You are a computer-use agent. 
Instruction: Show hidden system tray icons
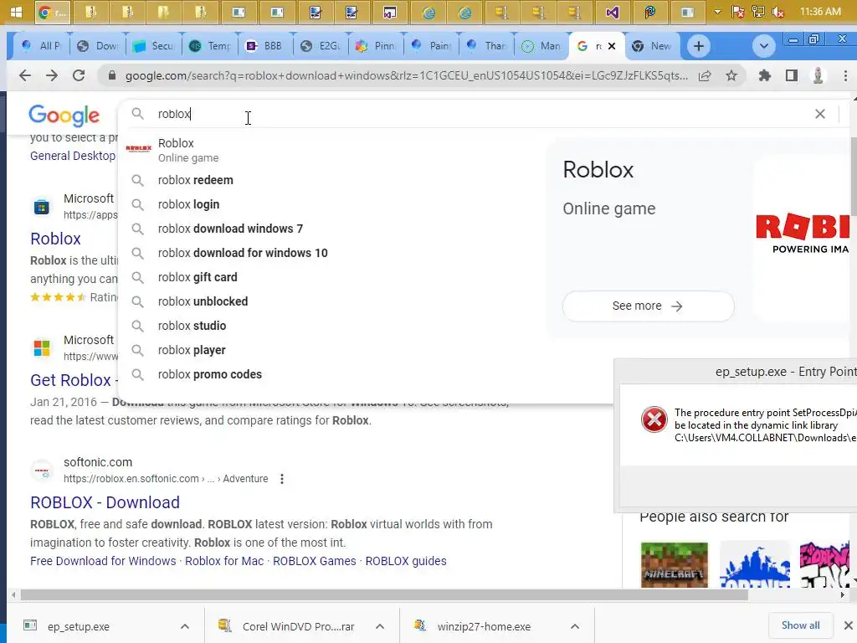pos(717,12)
